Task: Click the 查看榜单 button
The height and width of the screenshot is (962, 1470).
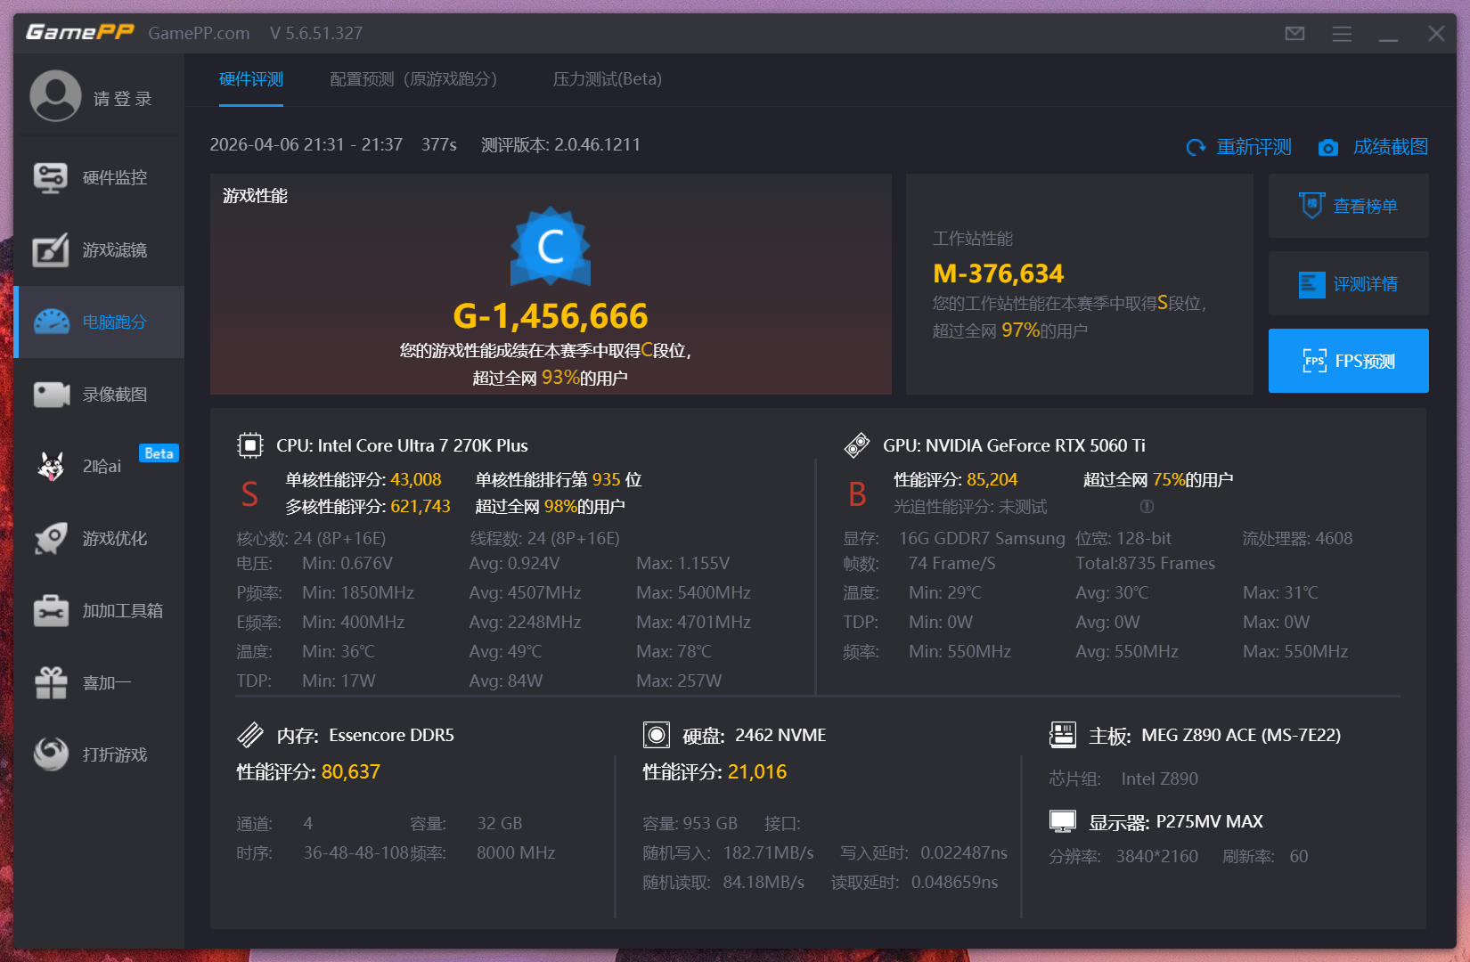Action: point(1349,206)
